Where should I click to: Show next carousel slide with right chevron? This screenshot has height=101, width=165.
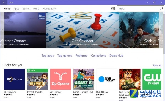pyautogui.click(x=161, y=30)
